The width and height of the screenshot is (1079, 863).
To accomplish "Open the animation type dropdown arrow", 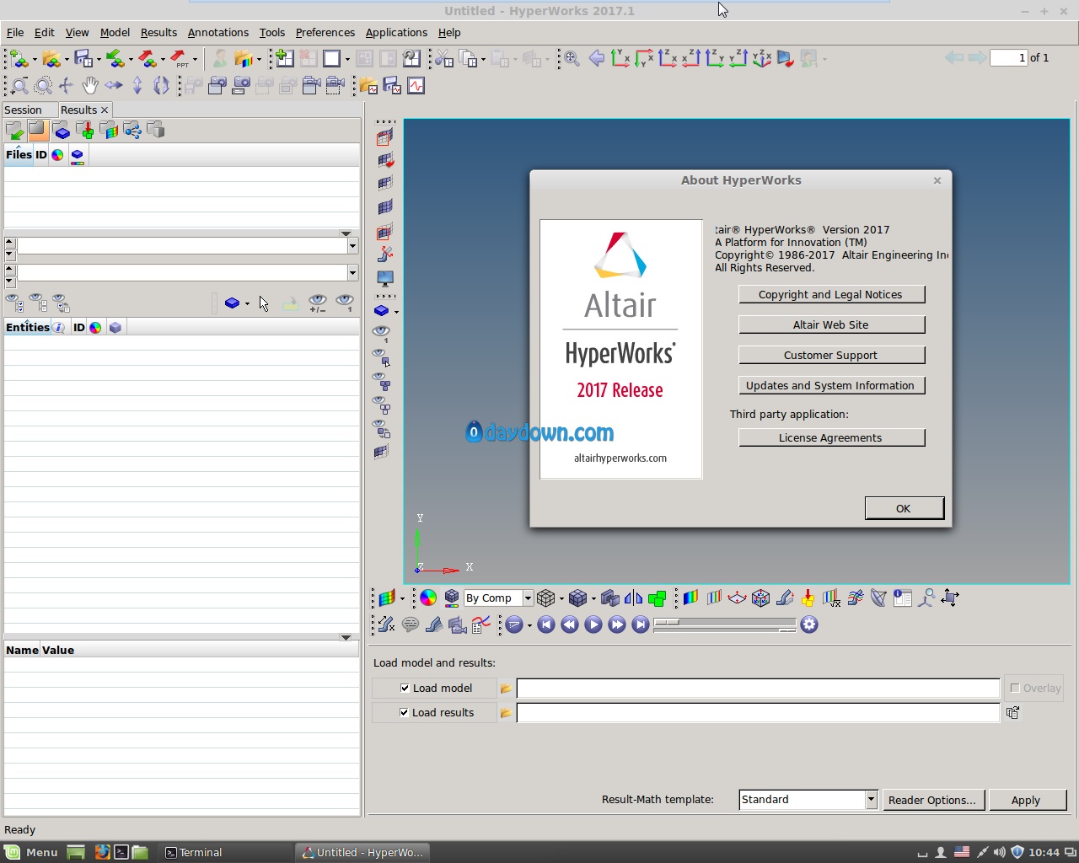I will (x=529, y=625).
